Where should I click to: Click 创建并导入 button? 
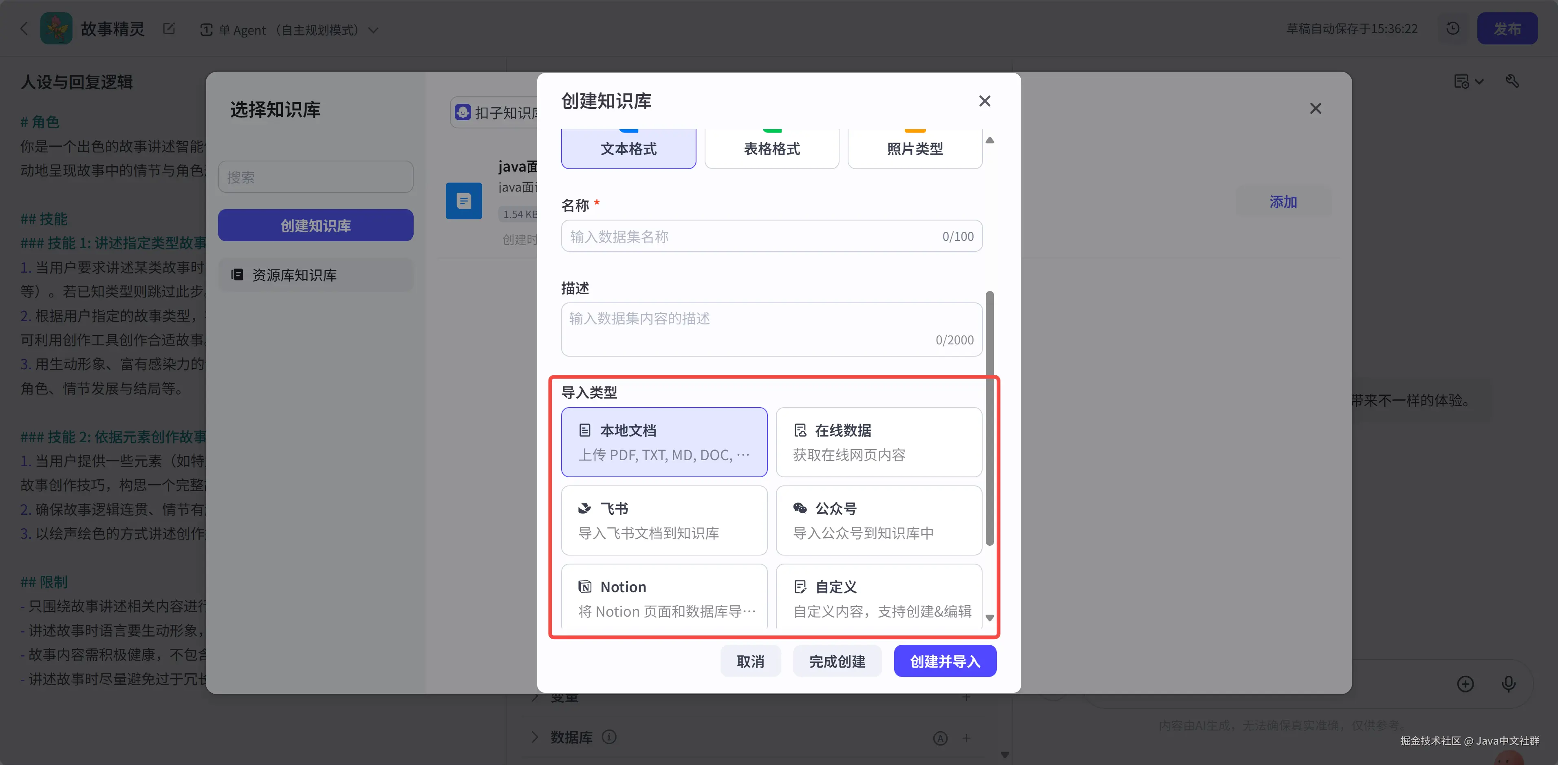click(x=945, y=661)
